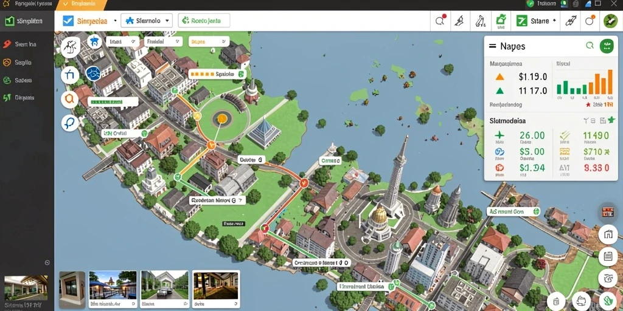Expand the Fraidal dropdown above the map
Screen dimensions: 623x311
(163, 41)
